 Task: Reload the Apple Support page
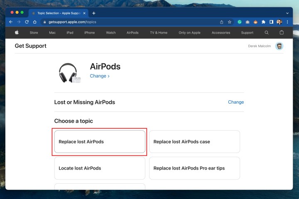click(x=27, y=22)
